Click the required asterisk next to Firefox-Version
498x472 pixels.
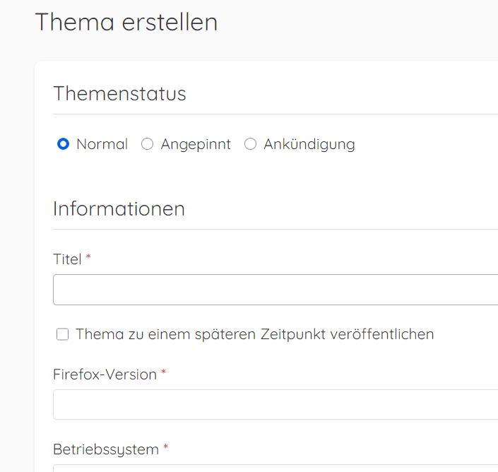click(x=163, y=374)
